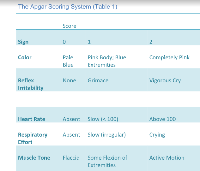Viewport: 200px width, 171px height.
Task: Click the Slow (irregular) cell
Action: coord(106,135)
